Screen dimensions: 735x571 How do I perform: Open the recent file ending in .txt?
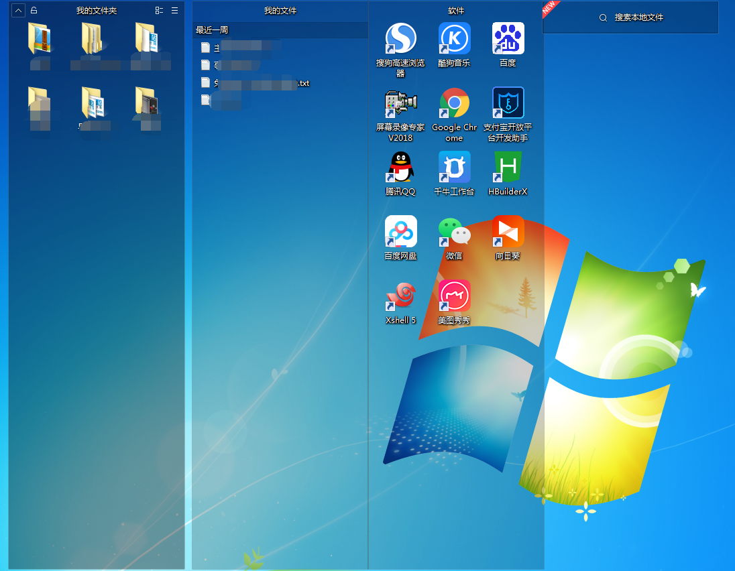click(x=256, y=83)
